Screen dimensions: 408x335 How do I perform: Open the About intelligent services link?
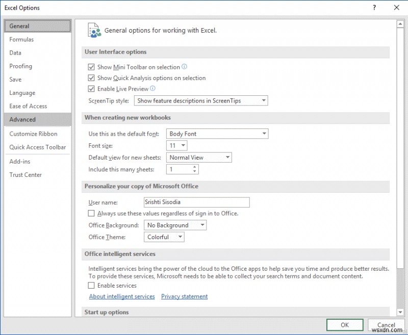[x=121, y=296]
